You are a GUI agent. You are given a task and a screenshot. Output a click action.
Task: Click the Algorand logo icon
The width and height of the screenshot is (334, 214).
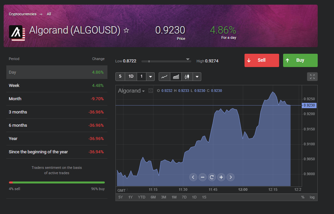pyautogui.click(x=17, y=33)
